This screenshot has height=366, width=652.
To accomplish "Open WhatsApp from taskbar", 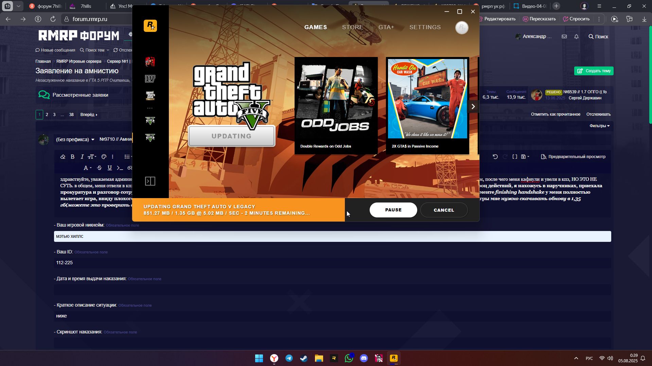I will [x=349, y=358].
